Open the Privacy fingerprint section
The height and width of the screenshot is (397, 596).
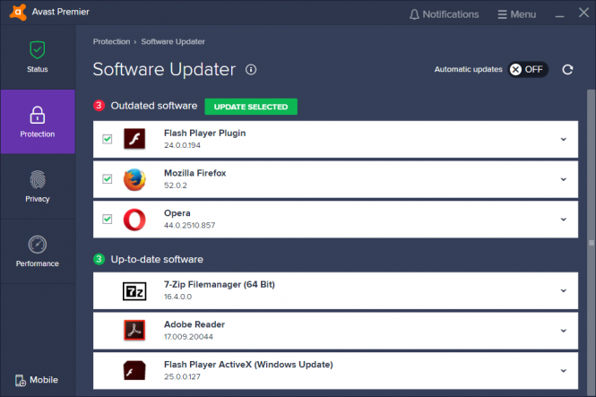pos(38,186)
